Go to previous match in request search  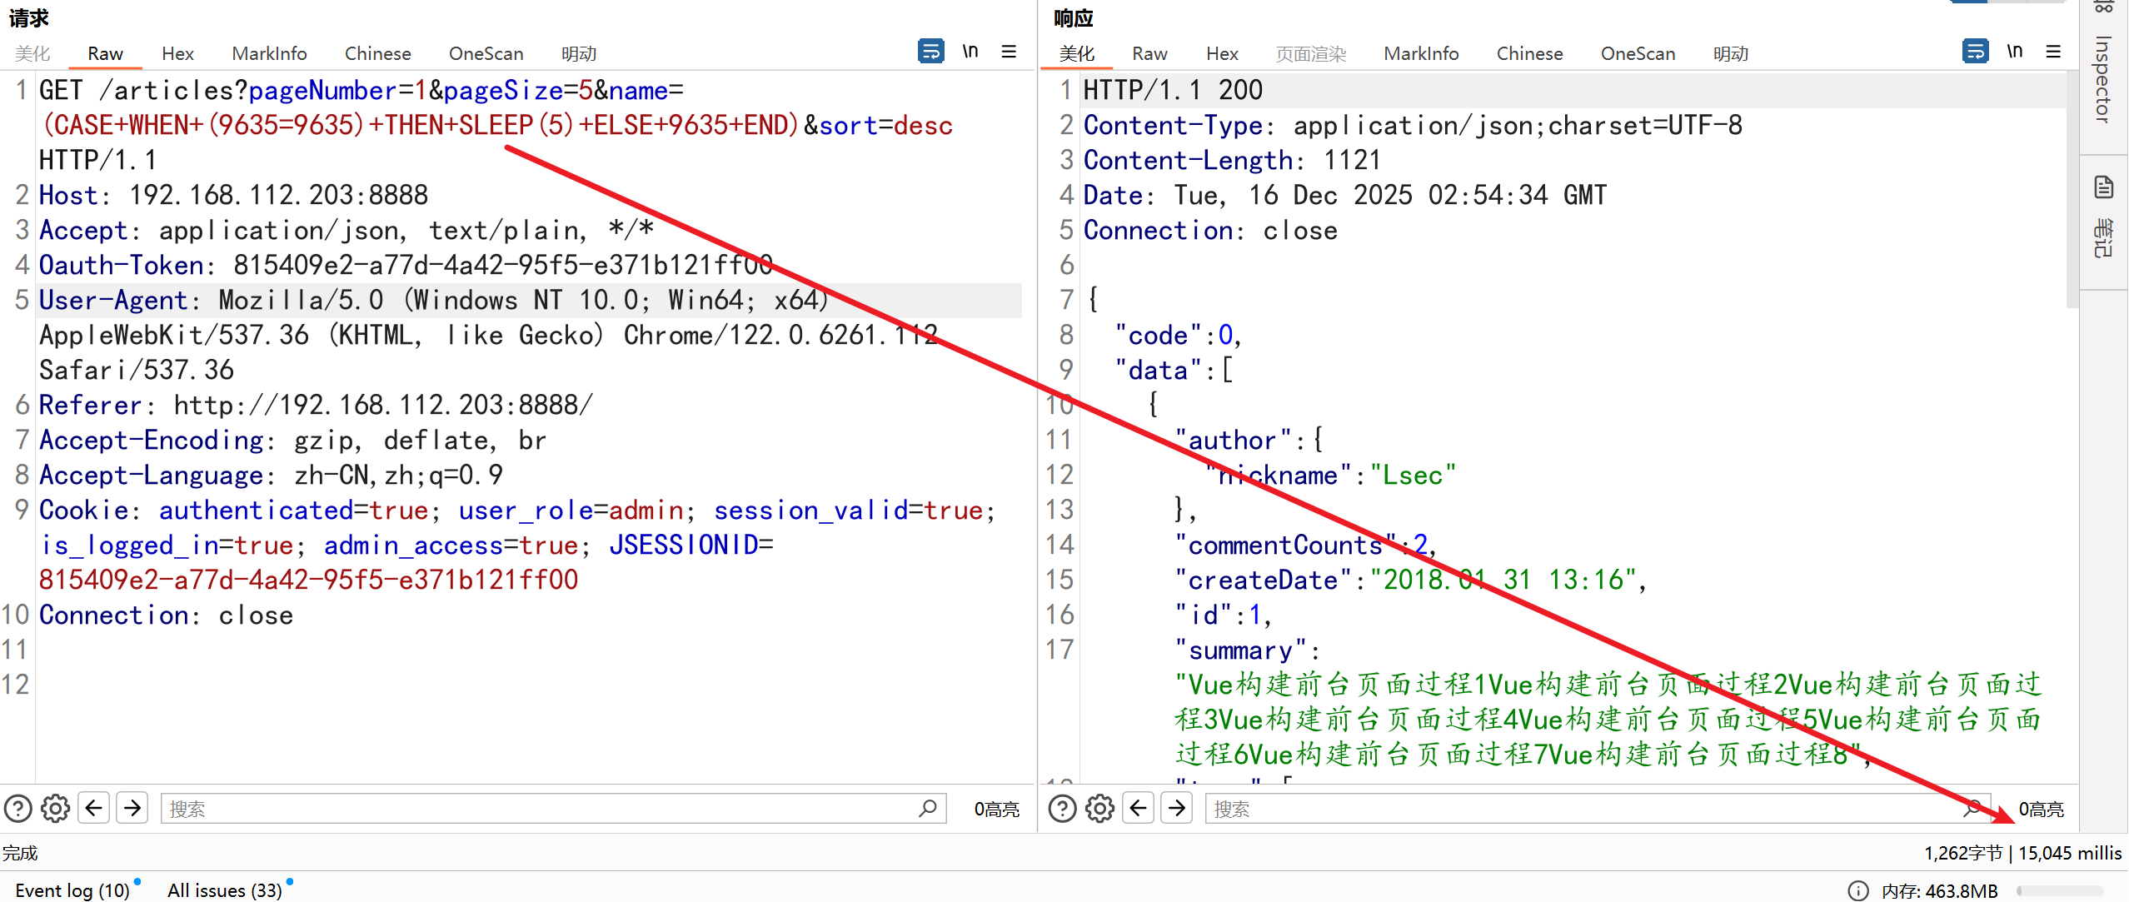pos(94,808)
